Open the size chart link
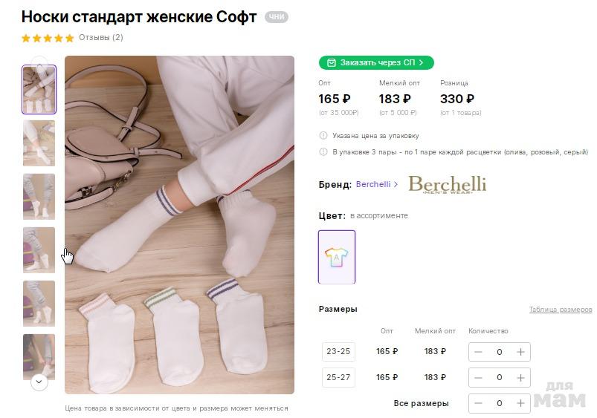Screen dimensions: 597x418 (560, 310)
